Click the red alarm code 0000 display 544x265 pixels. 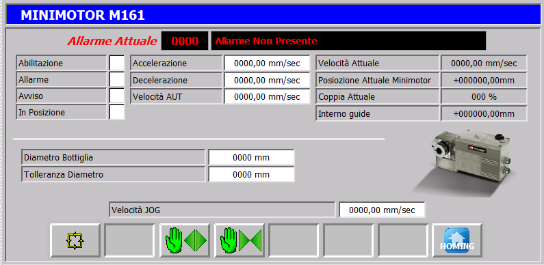pyautogui.click(x=185, y=41)
